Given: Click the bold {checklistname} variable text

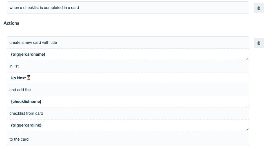Looking at the screenshot, I should (x=26, y=102).
